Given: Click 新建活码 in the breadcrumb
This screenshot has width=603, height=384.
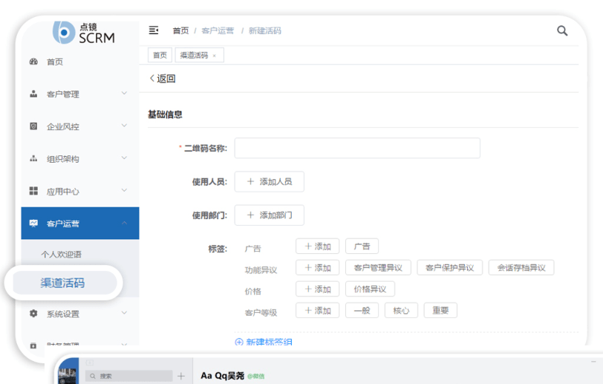Looking at the screenshot, I should click(x=264, y=30).
